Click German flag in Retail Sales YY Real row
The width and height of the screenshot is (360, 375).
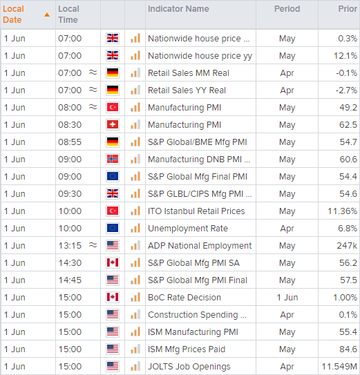pos(113,90)
